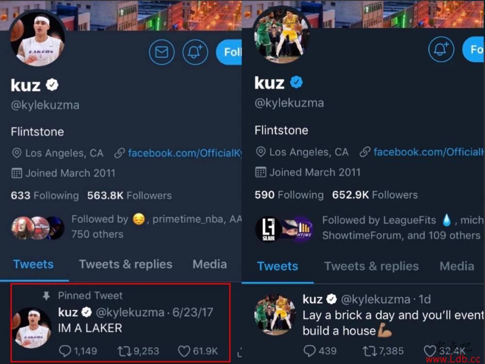This screenshot has width=485, height=364.
Task: View 563.8K Followers list
Action: 129,196
